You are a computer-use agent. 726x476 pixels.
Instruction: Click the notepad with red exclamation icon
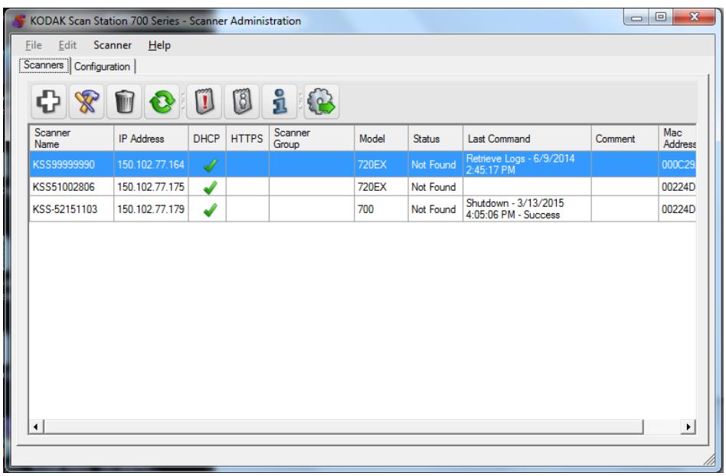tap(204, 101)
